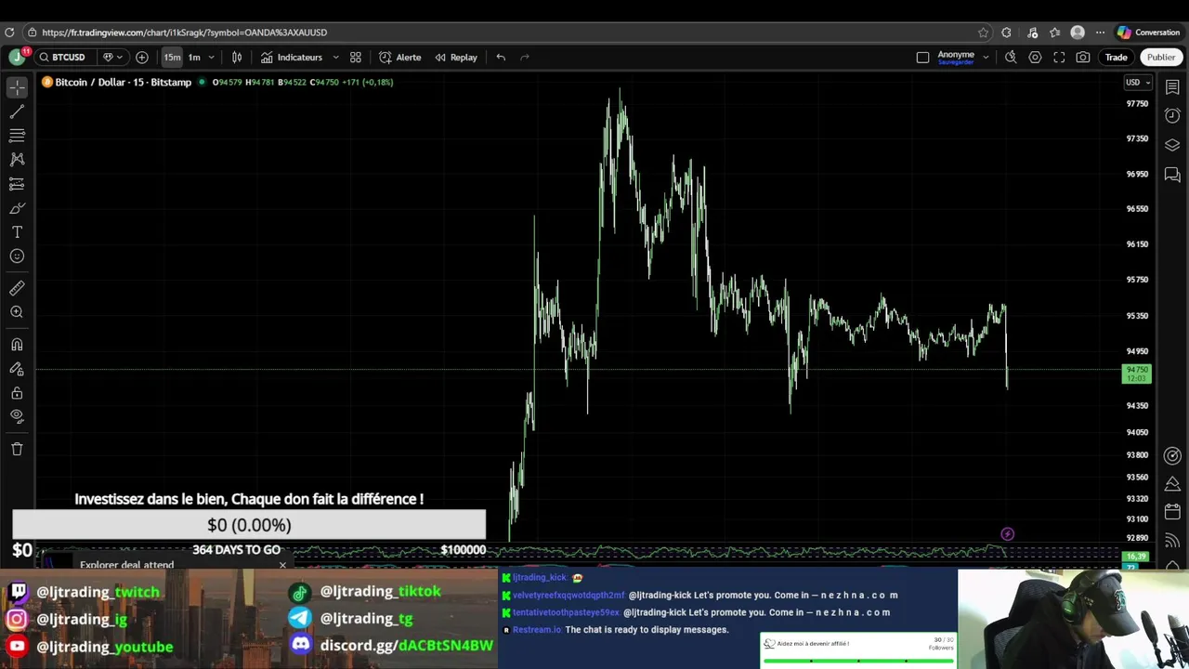Open chart settings hexagon icon
Screen dimensions: 1189x669
[x=1035, y=58]
